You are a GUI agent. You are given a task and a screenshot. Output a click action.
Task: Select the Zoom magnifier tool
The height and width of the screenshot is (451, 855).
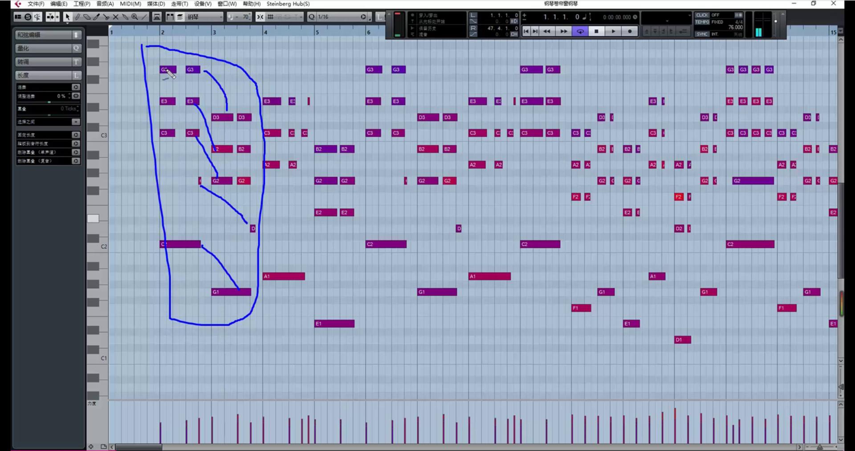[134, 17]
